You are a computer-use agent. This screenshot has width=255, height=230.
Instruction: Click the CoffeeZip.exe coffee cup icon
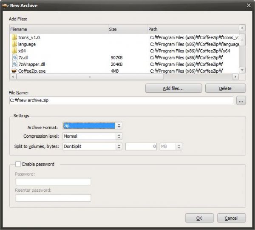[x=14, y=71]
